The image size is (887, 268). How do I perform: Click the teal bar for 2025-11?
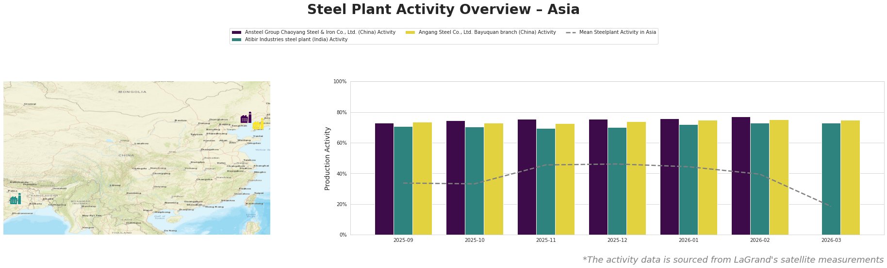click(x=546, y=181)
